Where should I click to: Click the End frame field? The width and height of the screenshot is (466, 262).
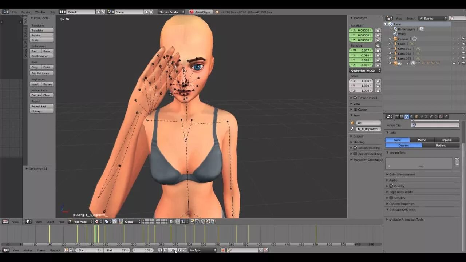point(117,250)
